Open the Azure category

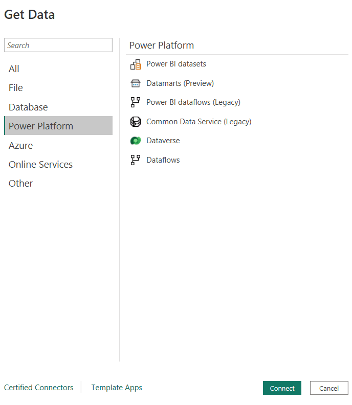pos(58,145)
